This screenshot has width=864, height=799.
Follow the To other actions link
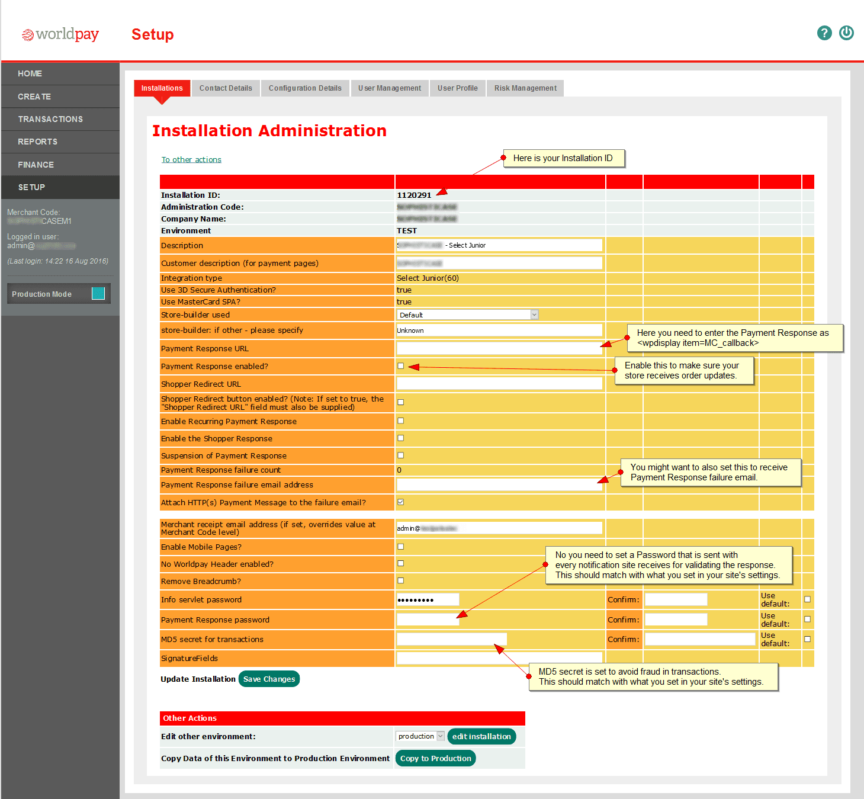pyautogui.click(x=191, y=159)
